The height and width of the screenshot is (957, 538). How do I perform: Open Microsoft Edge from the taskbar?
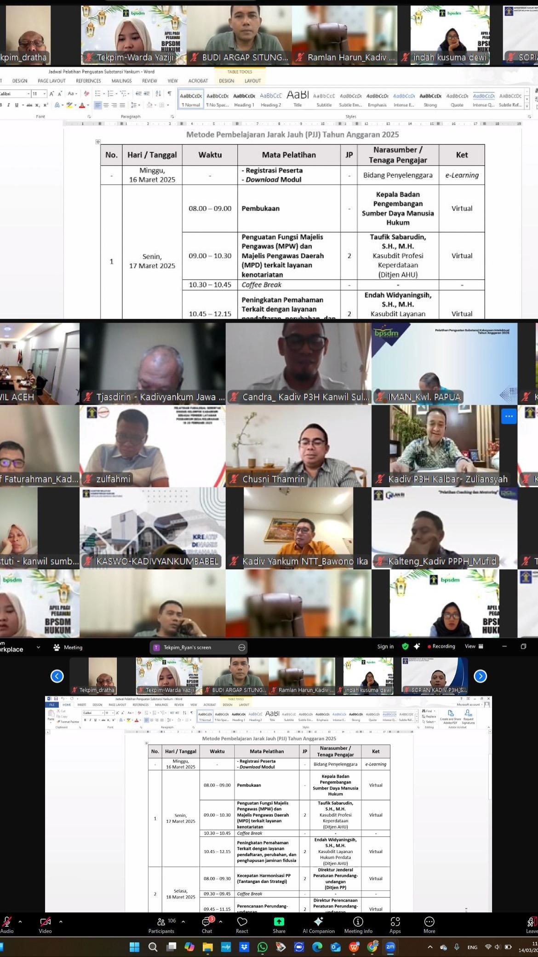point(317,947)
